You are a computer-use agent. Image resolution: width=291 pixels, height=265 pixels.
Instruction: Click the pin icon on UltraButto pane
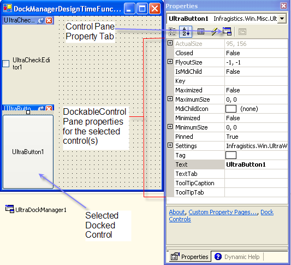pos(41,108)
